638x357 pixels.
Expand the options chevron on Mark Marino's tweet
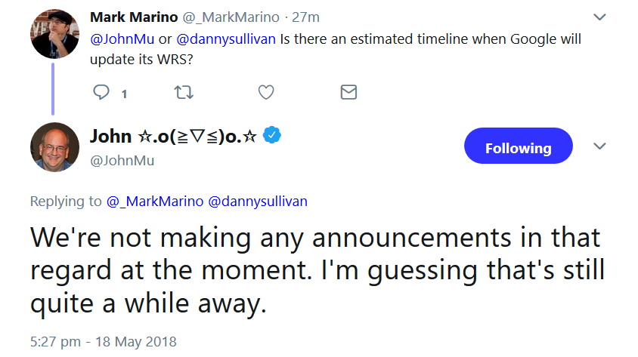[599, 17]
